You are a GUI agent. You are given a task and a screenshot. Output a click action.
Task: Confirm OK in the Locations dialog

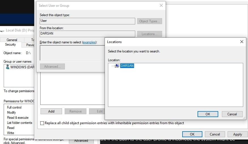pos(208,114)
